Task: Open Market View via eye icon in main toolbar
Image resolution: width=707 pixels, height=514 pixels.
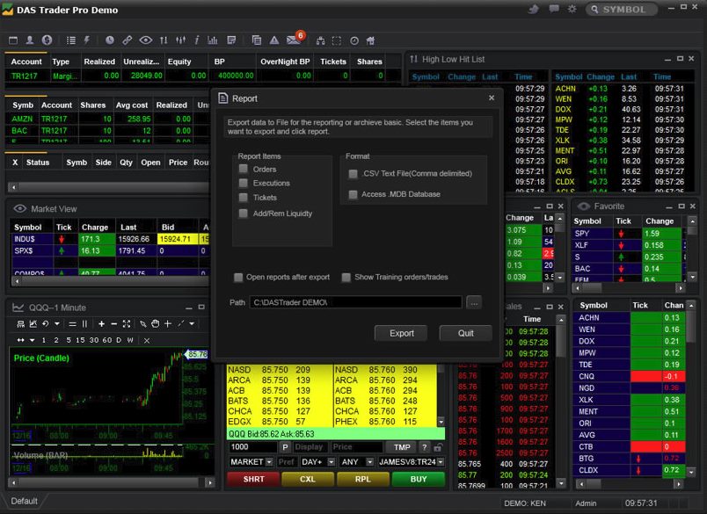Action: [145, 40]
